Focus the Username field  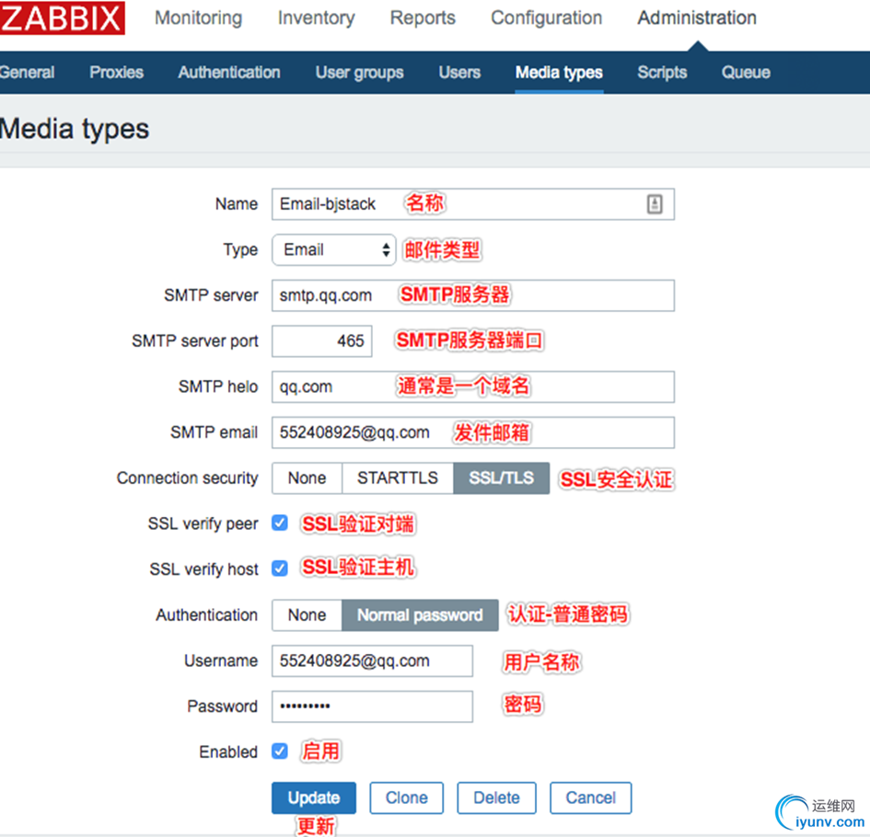coord(372,660)
